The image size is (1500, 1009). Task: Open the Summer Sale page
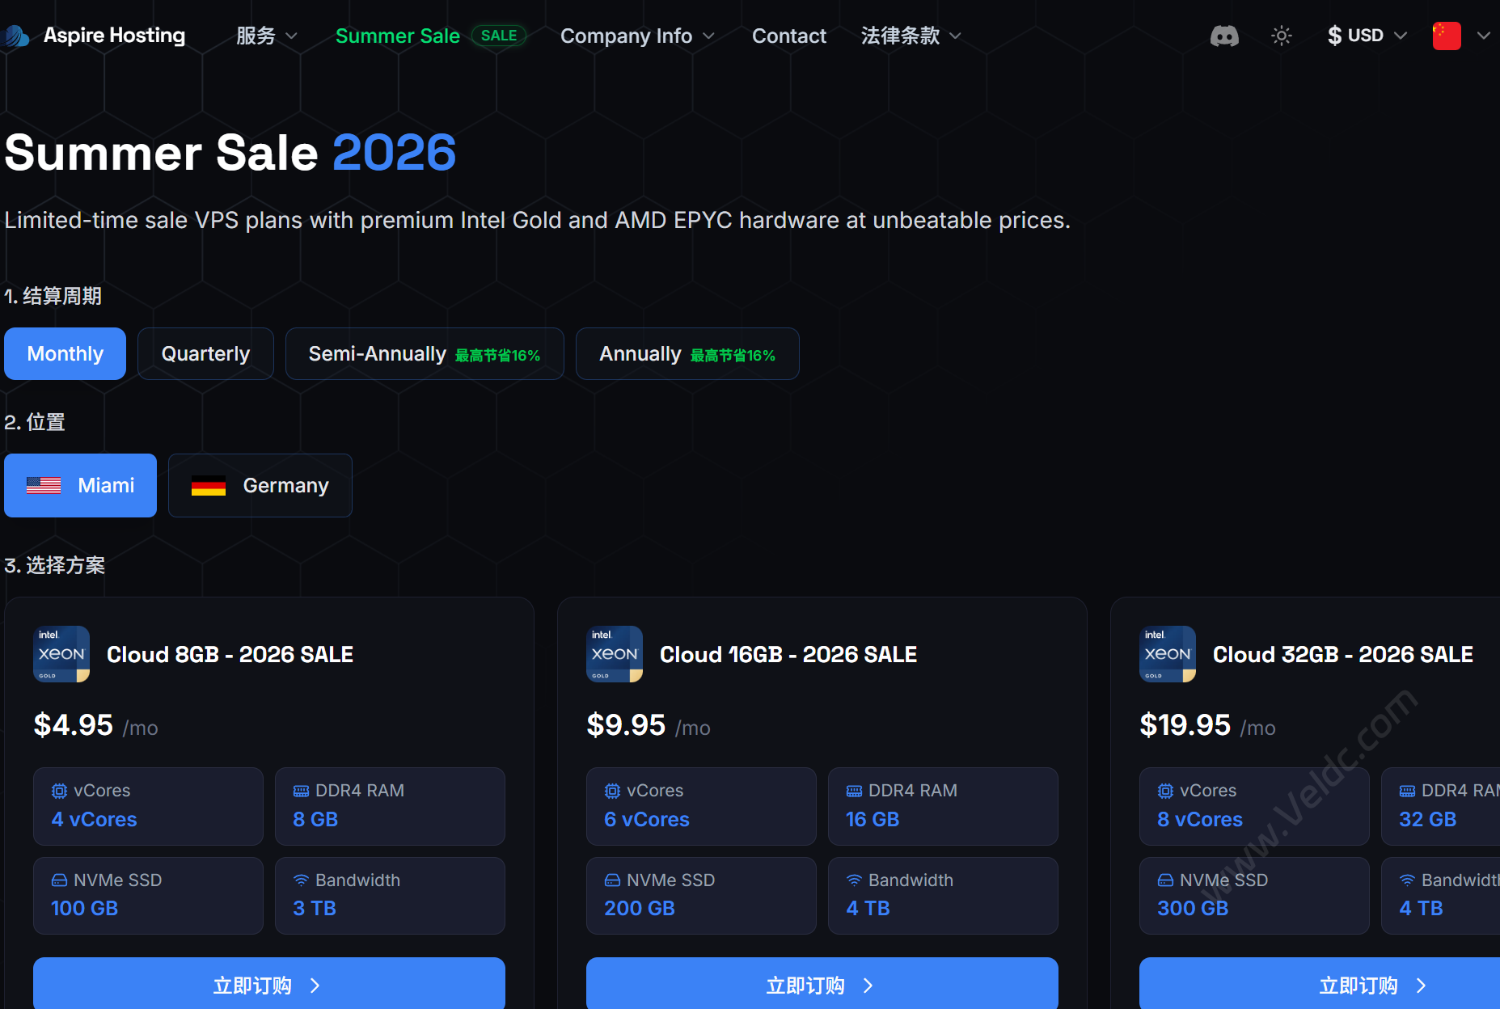point(397,36)
